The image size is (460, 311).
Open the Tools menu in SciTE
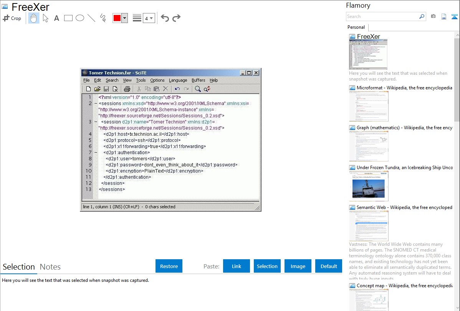141,80
